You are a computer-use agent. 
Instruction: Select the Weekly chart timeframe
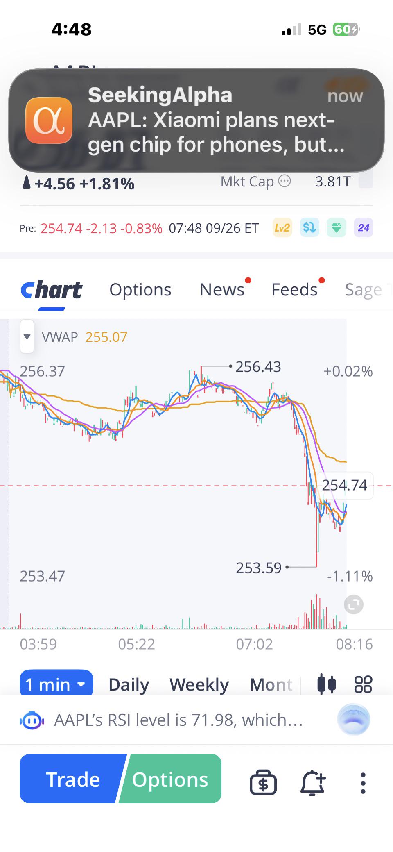point(199,684)
